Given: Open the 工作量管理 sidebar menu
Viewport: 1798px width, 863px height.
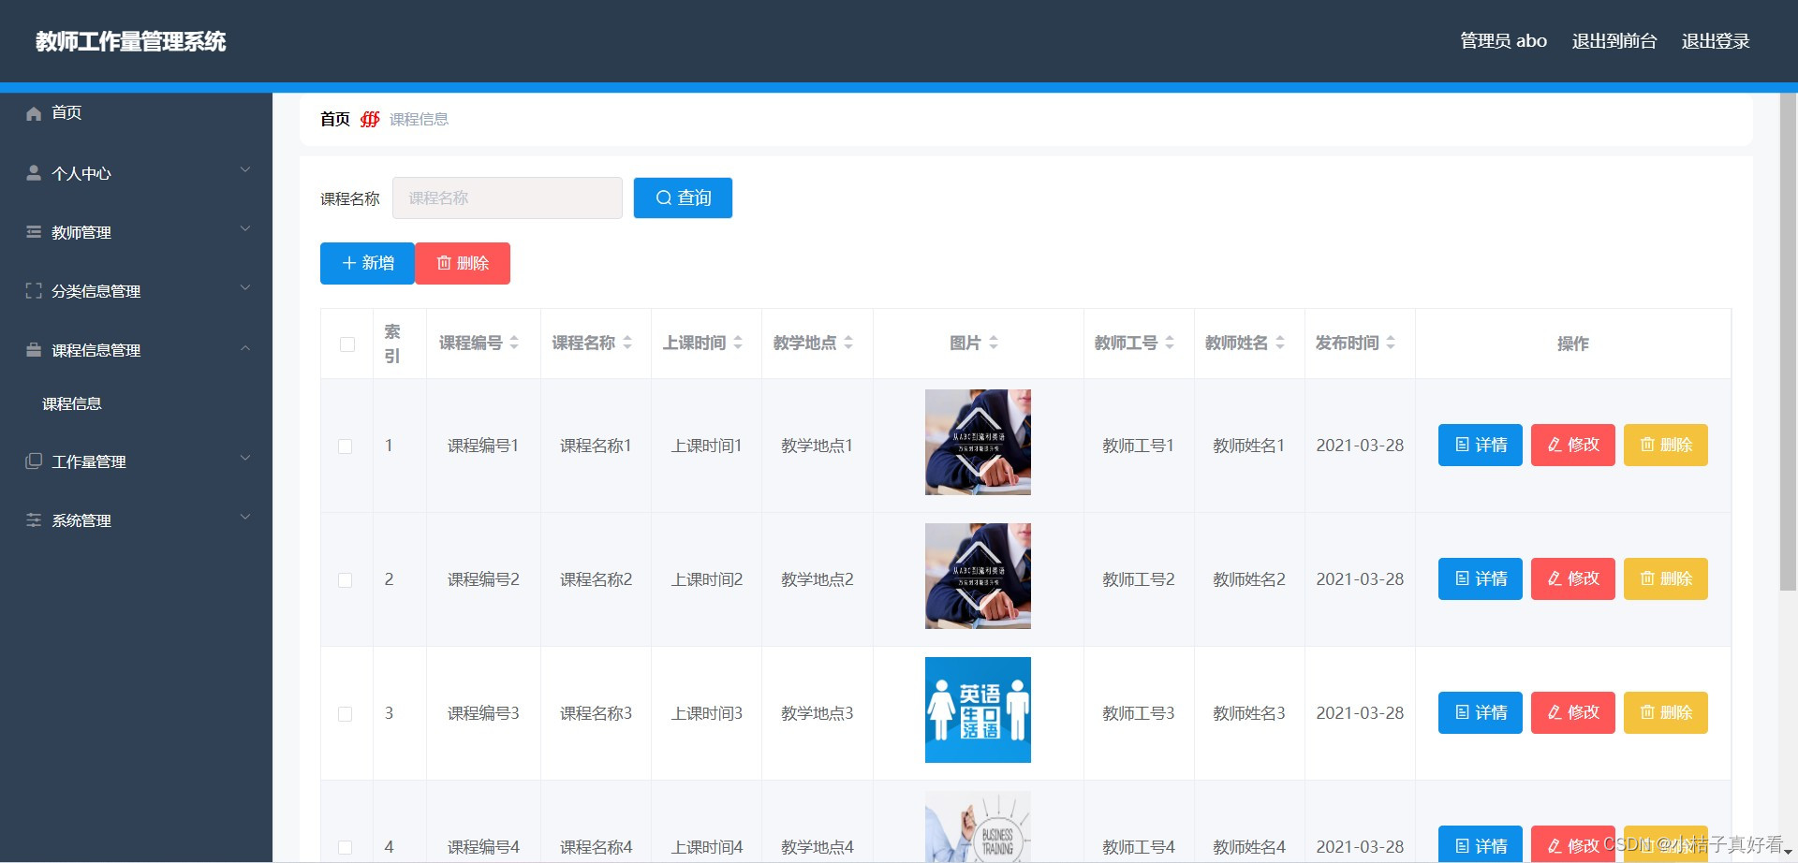Looking at the screenshot, I should point(136,461).
